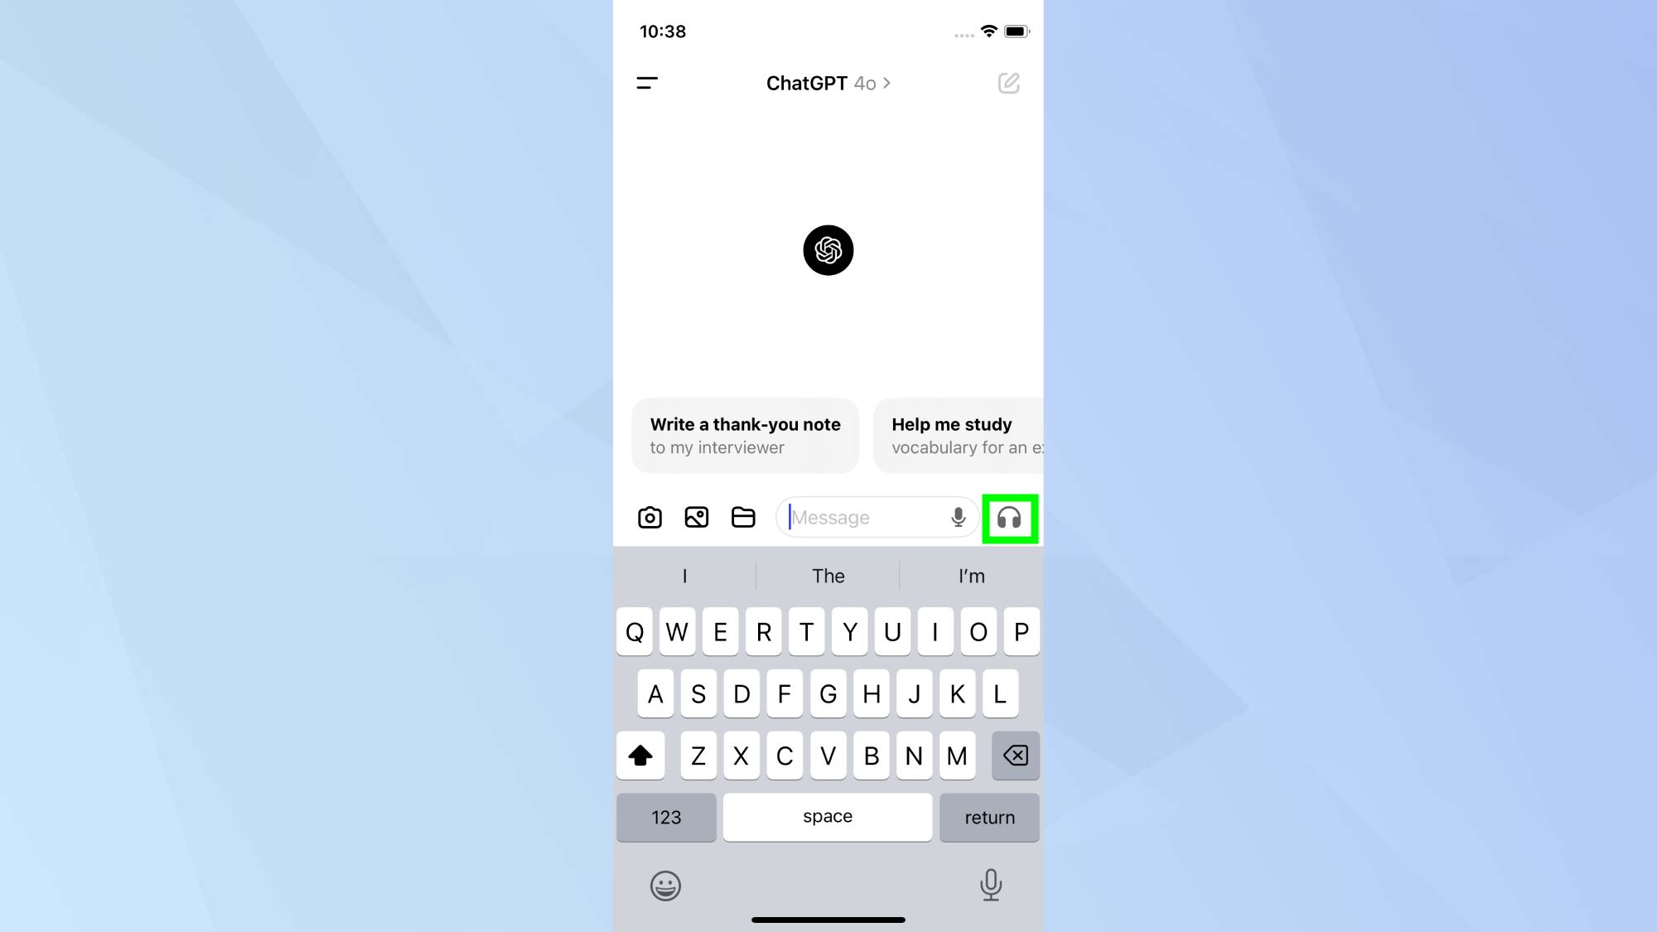Tap the microphone input icon
This screenshot has width=1657, height=932.
click(957, 517)
